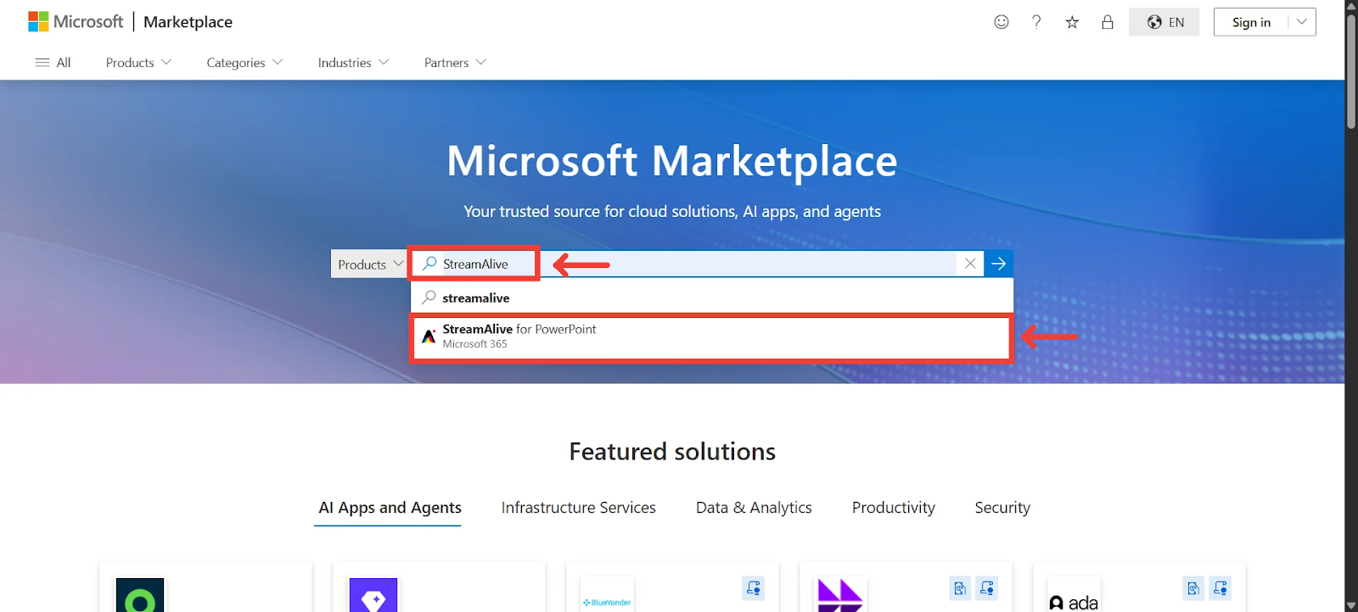
Task: Click the scrollbar up arrow
Action: 1351,5
